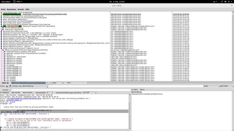Open the 'Exakt' match mode dropdown
This screenshot has width=234, height=131.
[212, 86]
